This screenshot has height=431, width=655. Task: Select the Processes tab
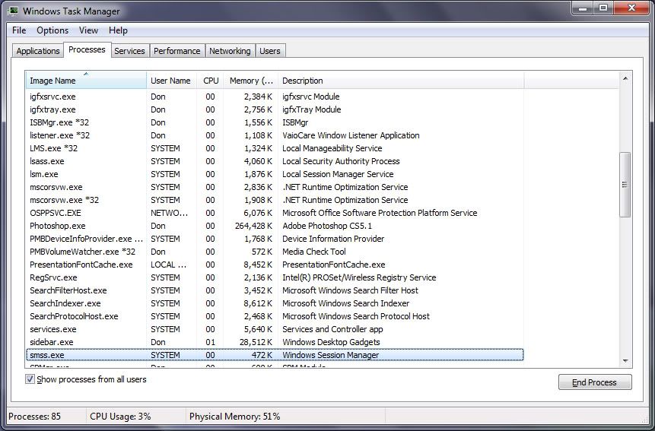pos(87,49)
